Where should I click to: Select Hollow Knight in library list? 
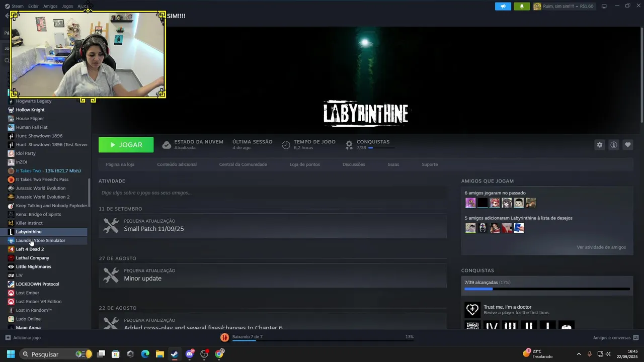48,110
